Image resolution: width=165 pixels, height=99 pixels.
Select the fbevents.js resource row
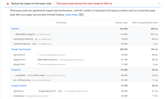85,80
